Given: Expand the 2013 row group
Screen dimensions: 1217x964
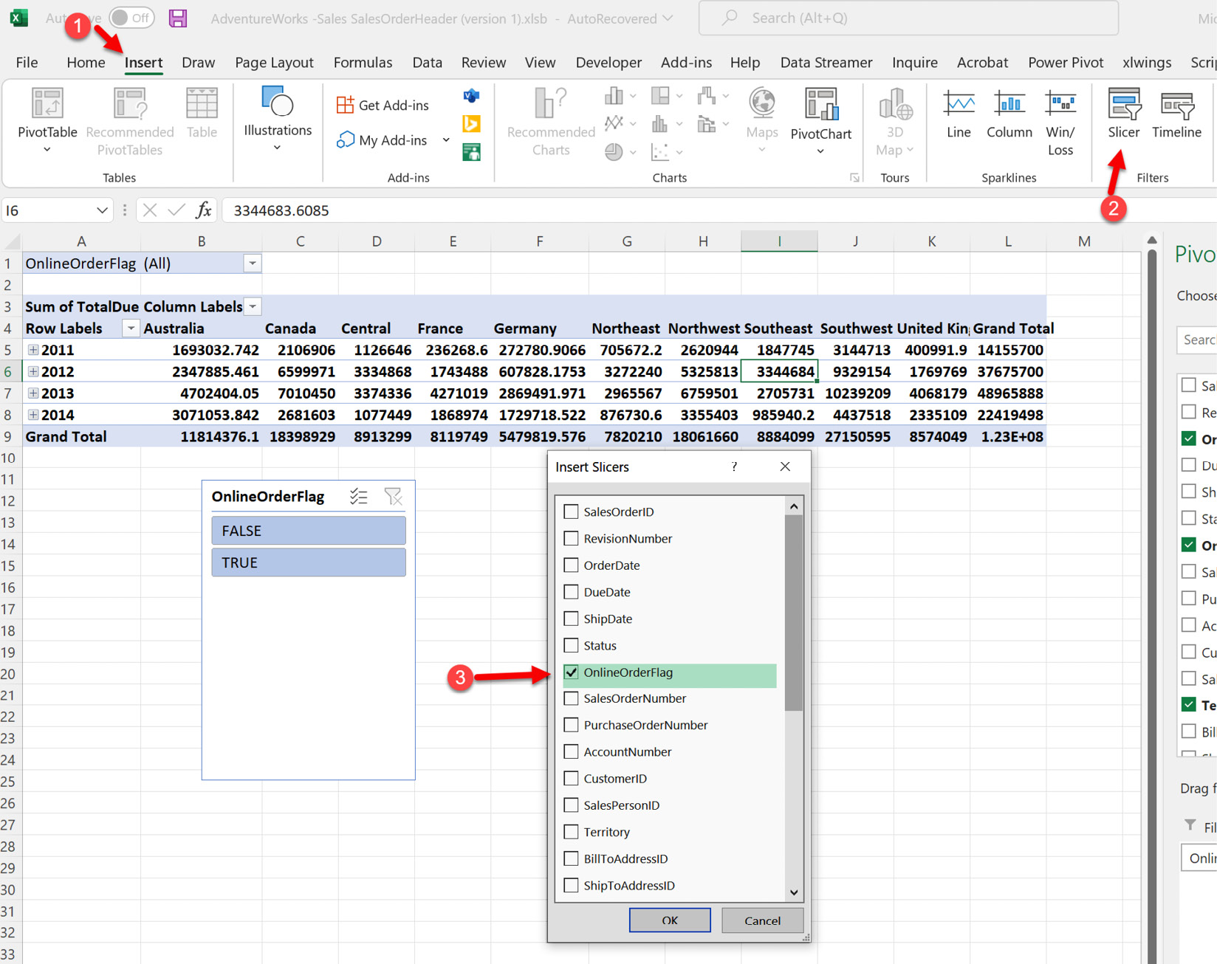Looking at the screenshot, I should coord(33,393).
